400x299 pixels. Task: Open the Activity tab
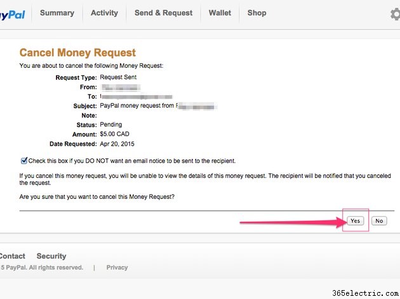(x=104, y=13)
